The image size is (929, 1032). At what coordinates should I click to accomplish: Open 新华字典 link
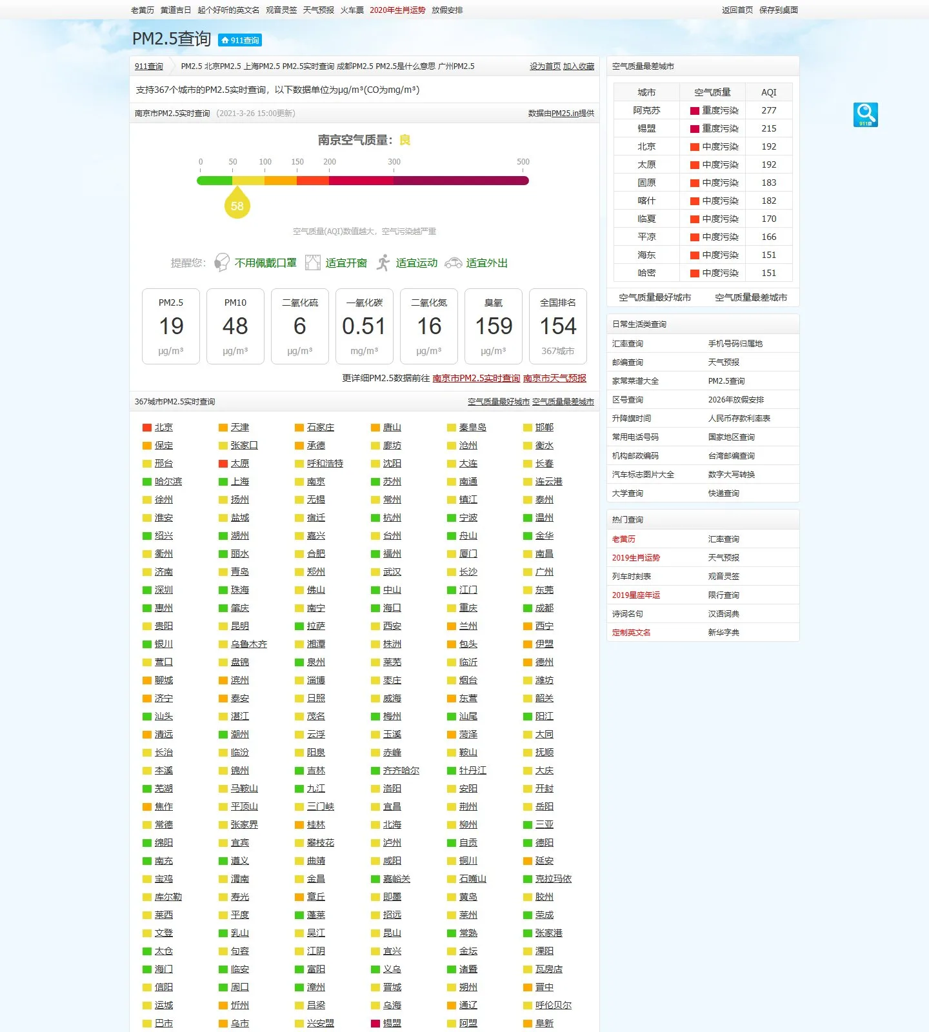(x=724, y=633)
